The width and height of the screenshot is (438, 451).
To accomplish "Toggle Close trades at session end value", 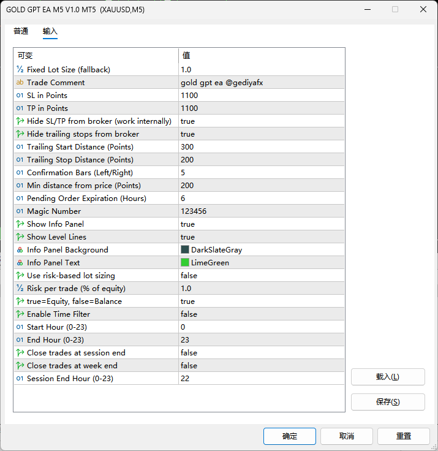I will click(262, 352).
